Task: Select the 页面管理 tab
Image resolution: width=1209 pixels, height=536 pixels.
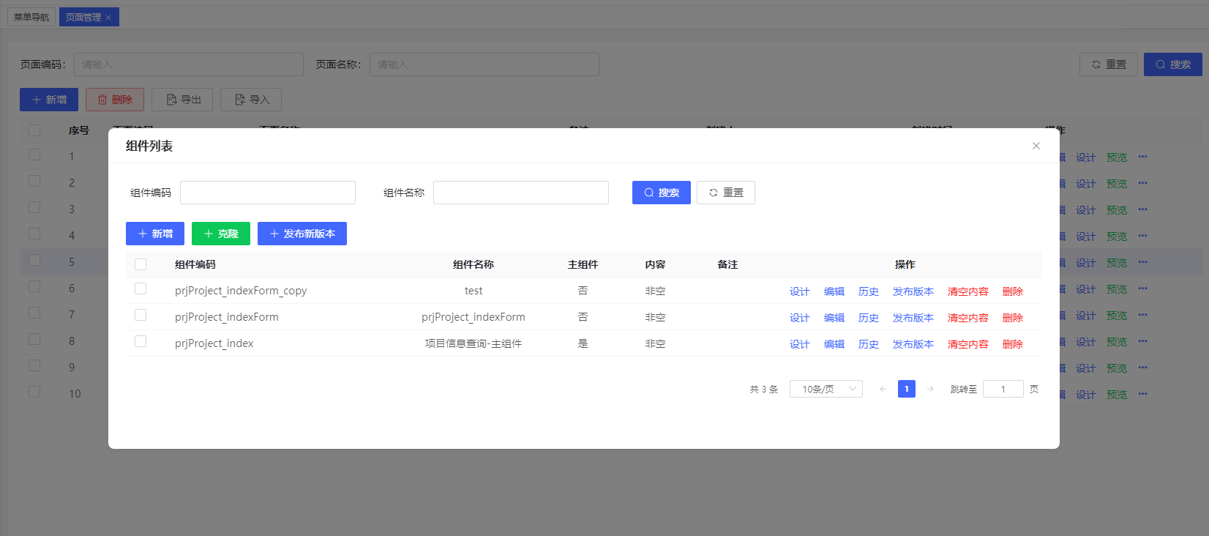Action: 83,17
